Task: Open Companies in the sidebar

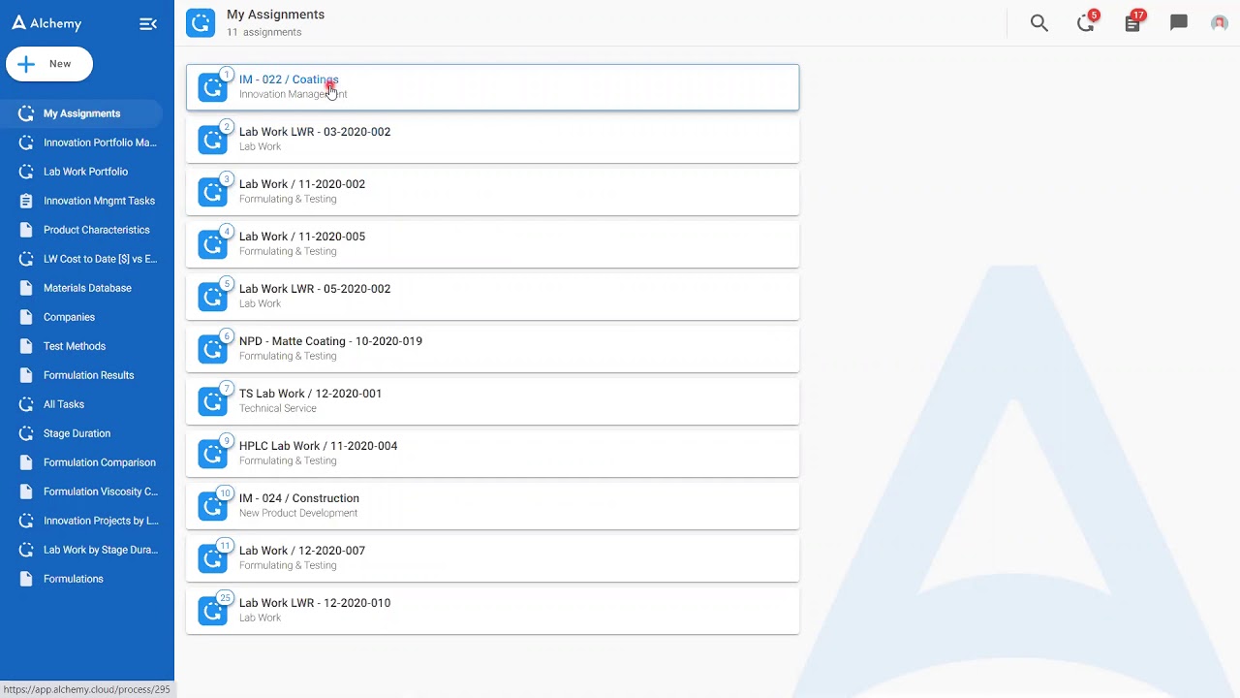Action: [87, 317]
